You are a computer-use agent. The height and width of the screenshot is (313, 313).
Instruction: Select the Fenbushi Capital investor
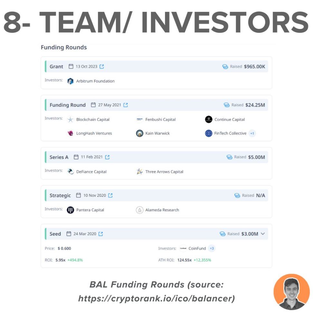[x=161, y=119]
